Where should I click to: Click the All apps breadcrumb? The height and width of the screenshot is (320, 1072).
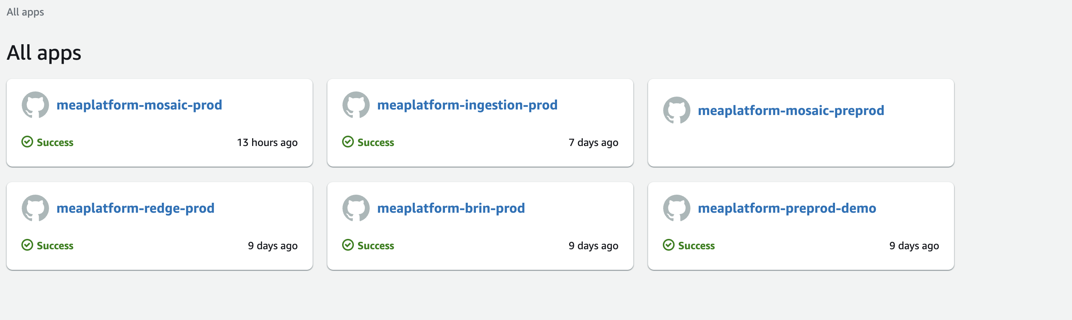point(25,12)
